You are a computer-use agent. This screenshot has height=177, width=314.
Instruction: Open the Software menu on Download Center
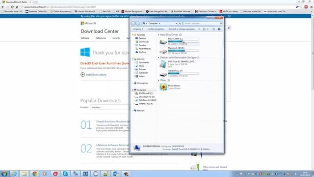click(x=85, y=38)
